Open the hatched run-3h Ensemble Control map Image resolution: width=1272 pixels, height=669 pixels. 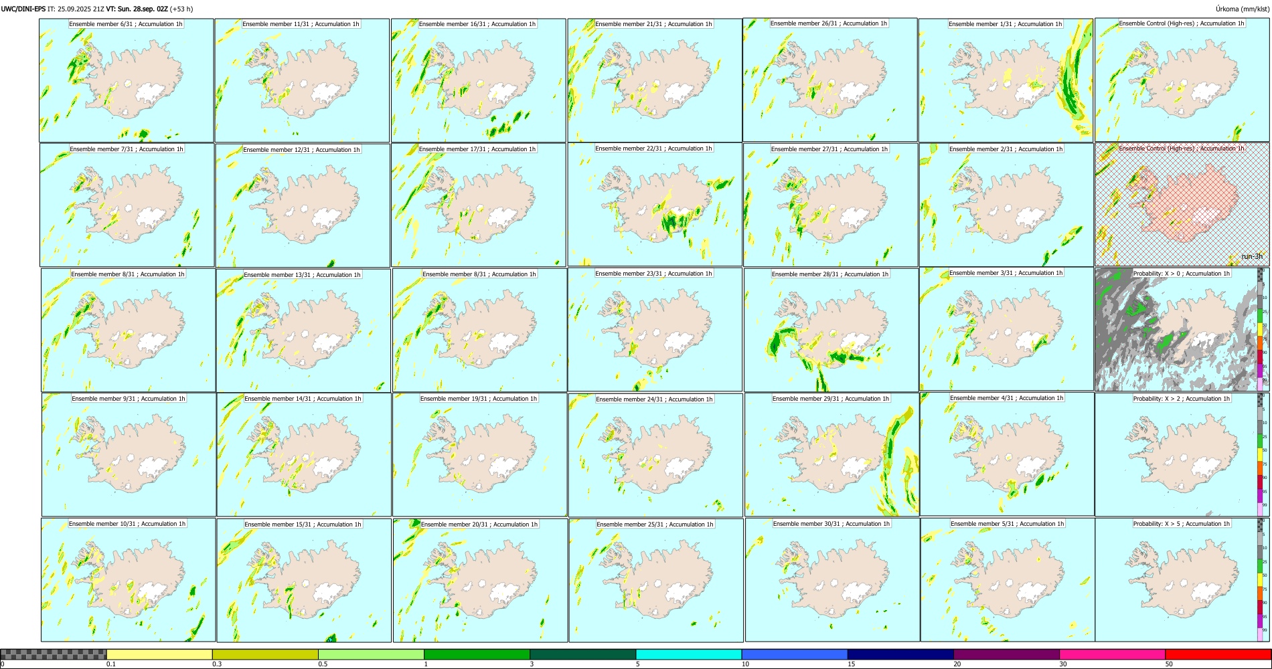click(x=1182, y=205)
